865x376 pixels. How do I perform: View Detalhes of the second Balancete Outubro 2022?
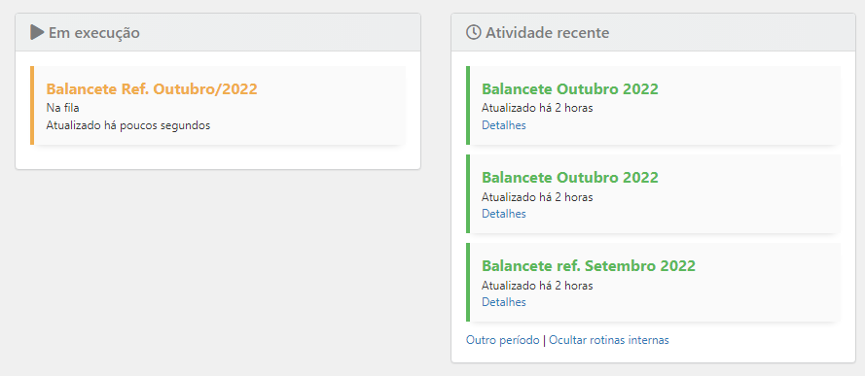coord(504,214)
